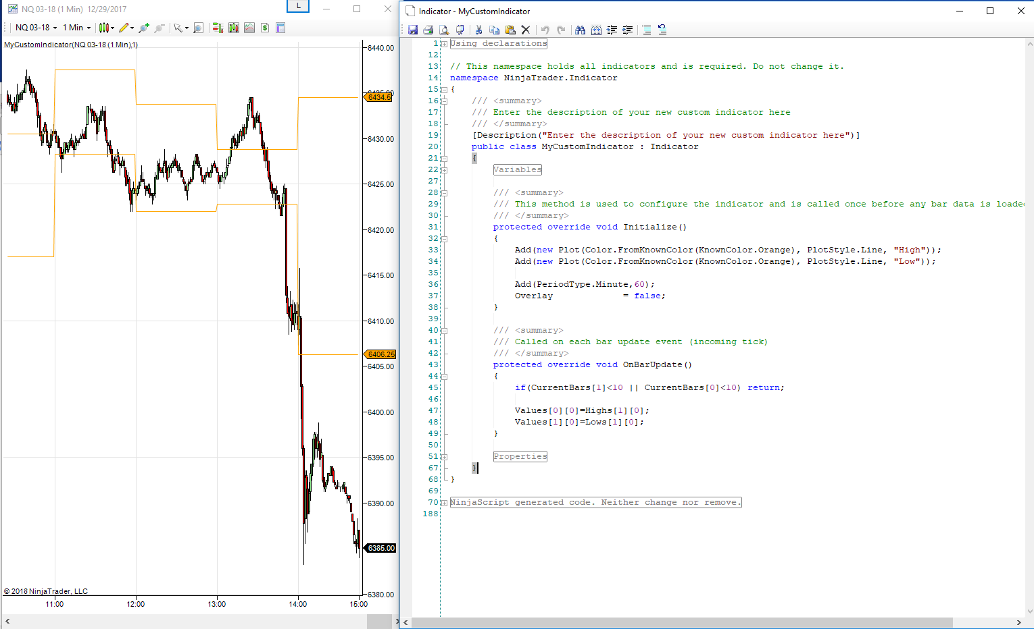This screenshot has width=1034, height=629.
Task: Expand 'NinjaScript generated code' region
Action: (x=444, y=503)
